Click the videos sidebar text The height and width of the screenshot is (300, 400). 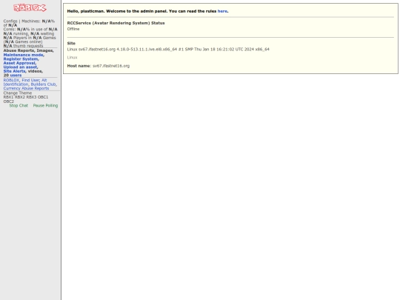coord(36,71)
